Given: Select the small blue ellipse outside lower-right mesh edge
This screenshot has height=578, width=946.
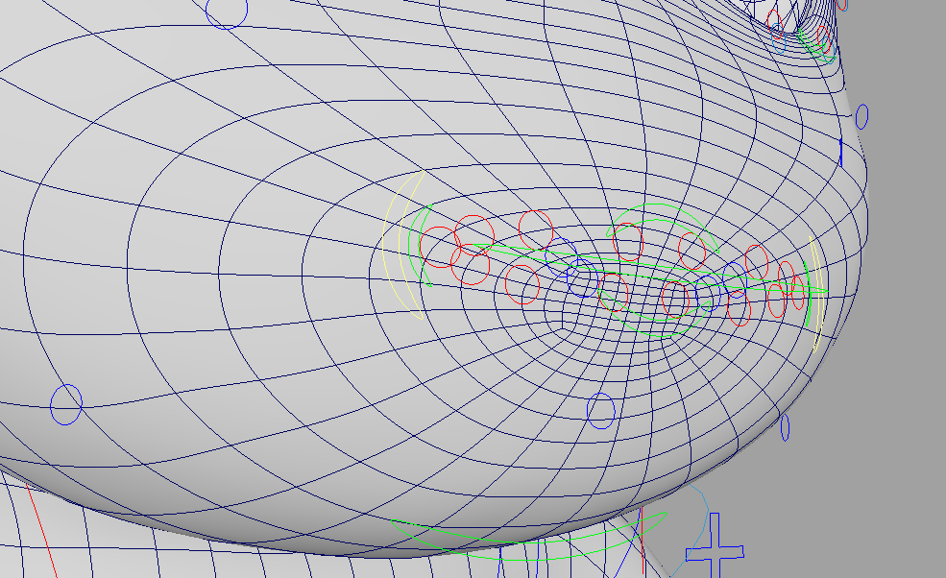Looking at the screenshot, I should click(x=785, y=427).
